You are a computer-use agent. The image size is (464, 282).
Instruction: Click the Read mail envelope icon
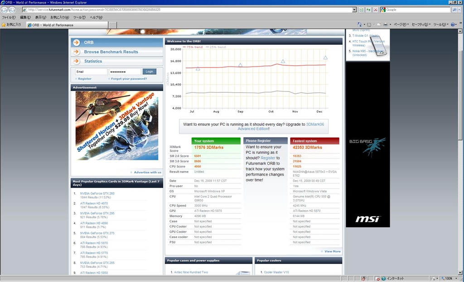378,25
